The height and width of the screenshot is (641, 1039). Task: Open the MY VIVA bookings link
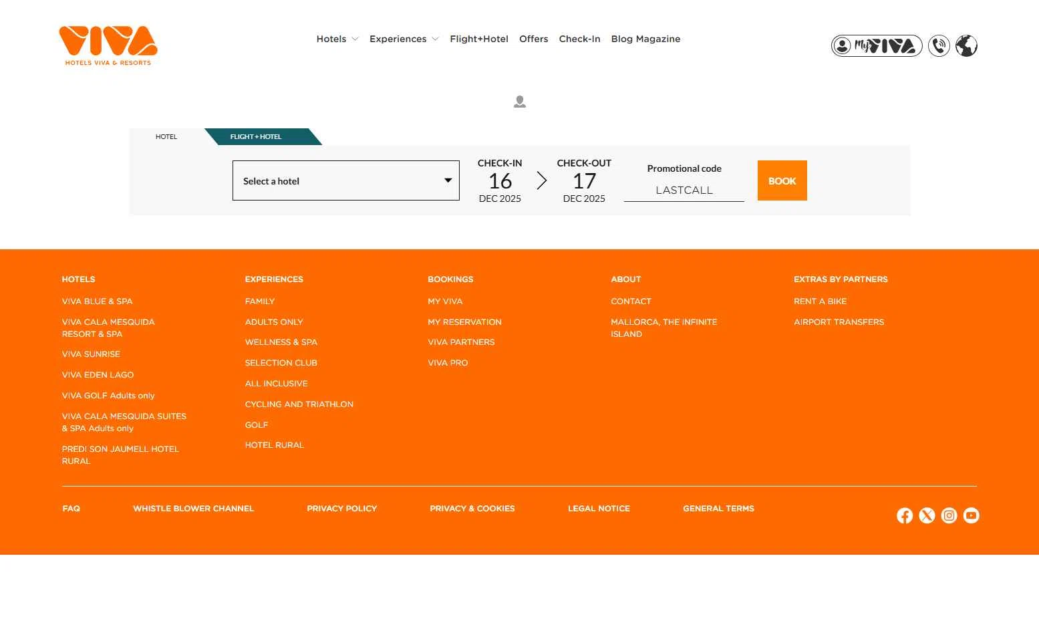pos(445,301)
